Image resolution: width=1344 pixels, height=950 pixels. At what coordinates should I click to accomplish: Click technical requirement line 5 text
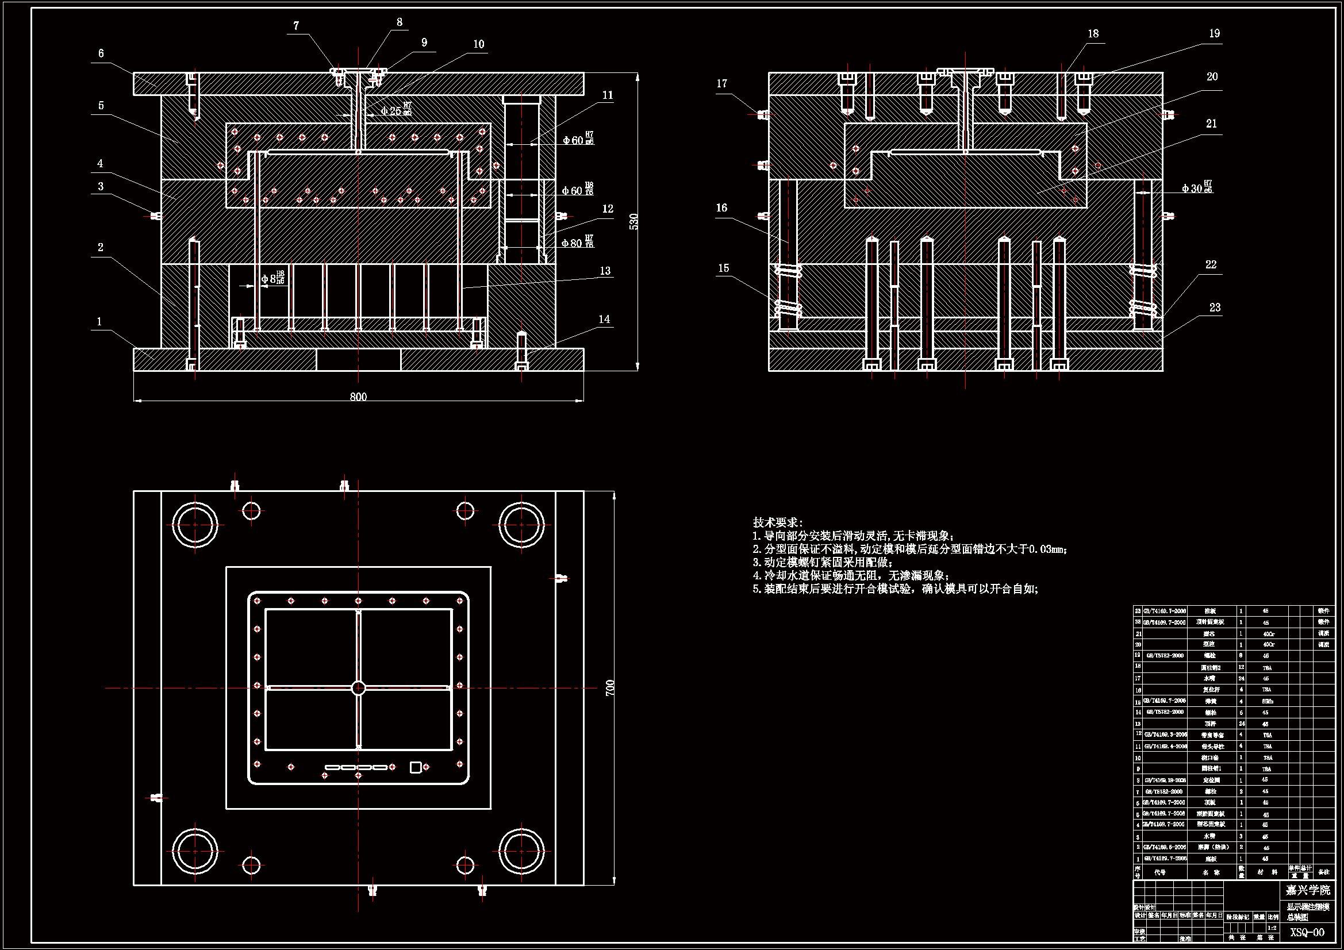pyautogui.click(x=896, y=589)
